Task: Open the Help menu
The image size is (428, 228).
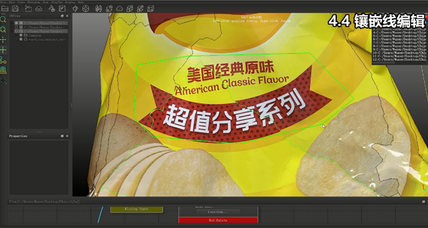Action: (x=81, y=2)
